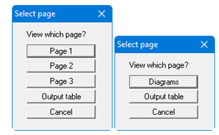Image resolution: width=219 pixels, height=135 pixels.
Task: Cancel the dialog containing the Diagrams button
Action: tap(164, 112)
